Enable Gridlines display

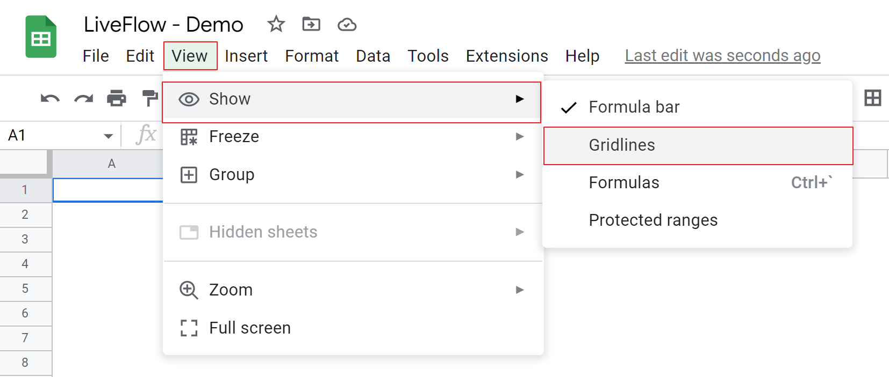[622, 145]
